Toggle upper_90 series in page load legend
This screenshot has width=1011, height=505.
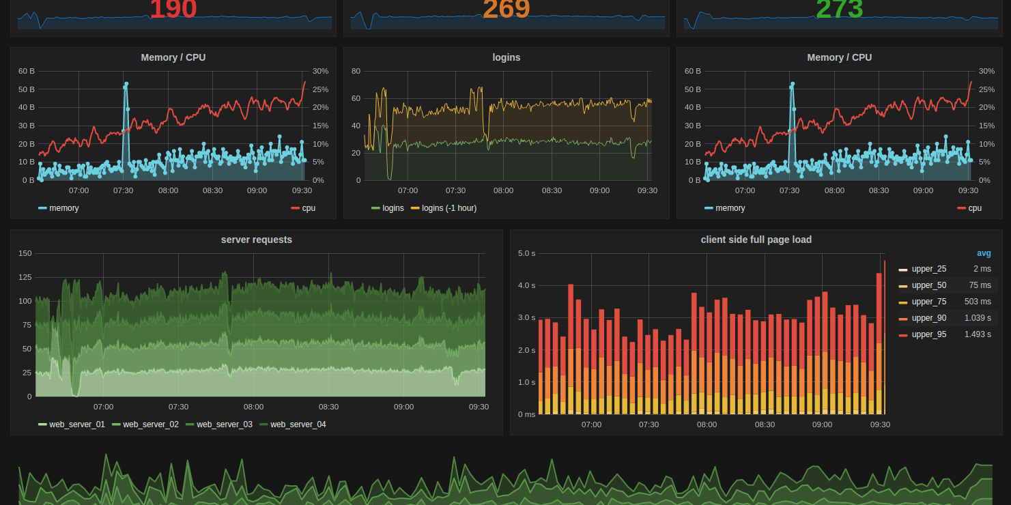click(x=929, y=318)
